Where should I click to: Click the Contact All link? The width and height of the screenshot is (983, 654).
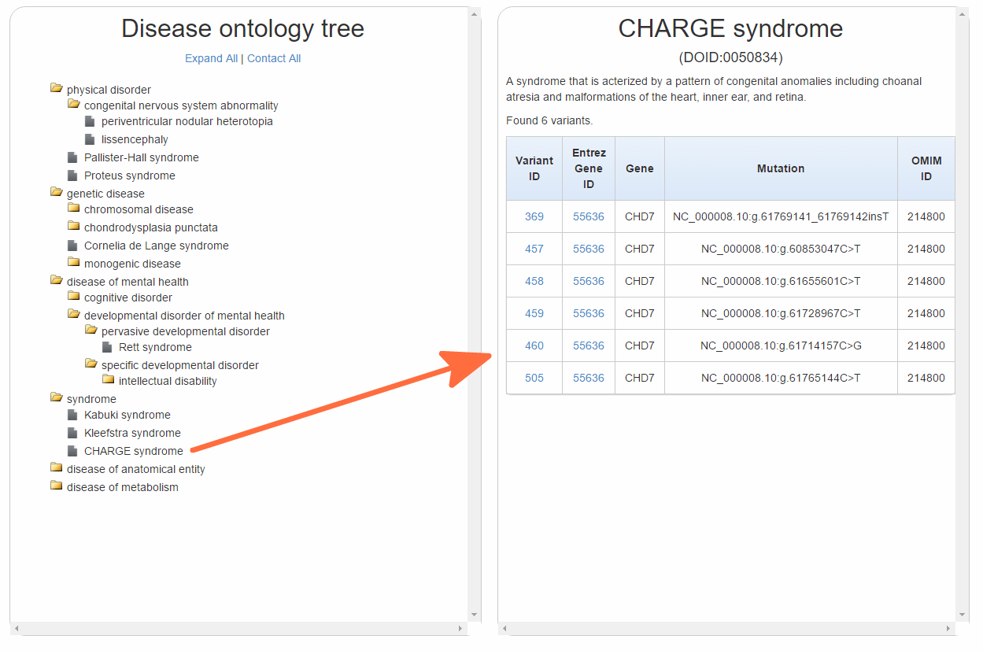click(x=274, y=58)
